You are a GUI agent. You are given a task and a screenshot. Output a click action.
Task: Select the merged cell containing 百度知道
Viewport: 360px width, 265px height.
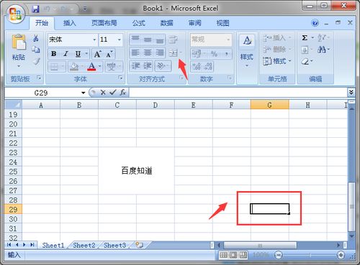(137, 171)
